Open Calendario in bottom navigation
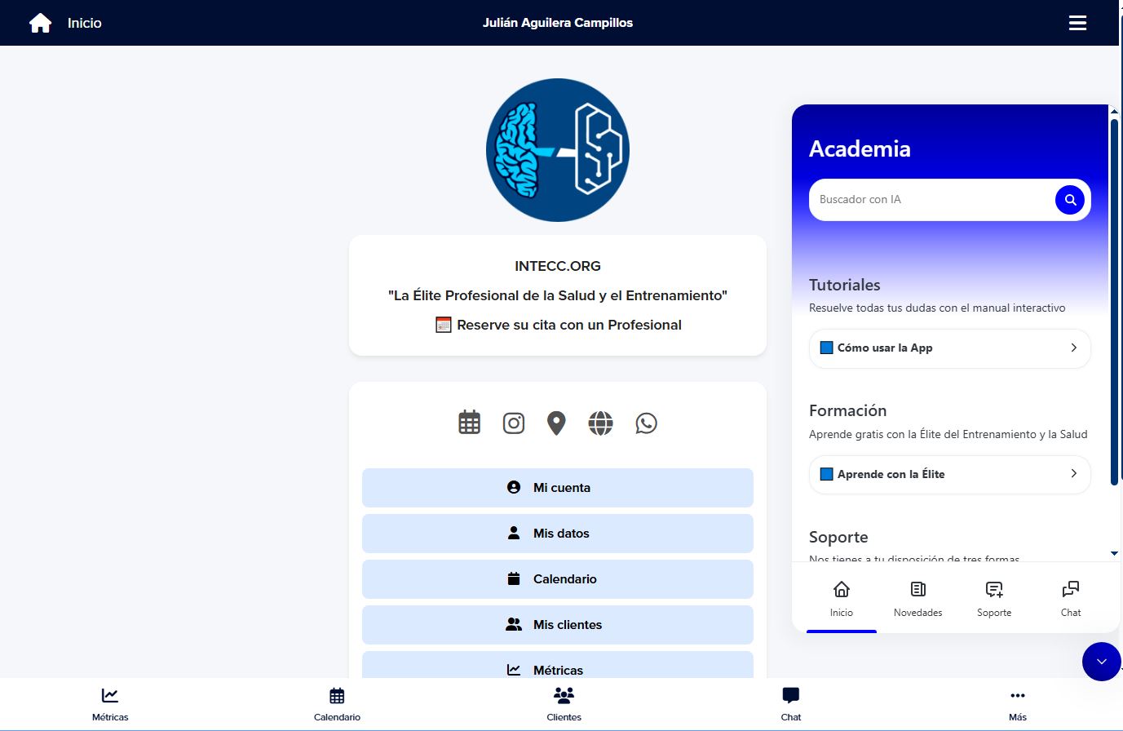 [337, 705]
